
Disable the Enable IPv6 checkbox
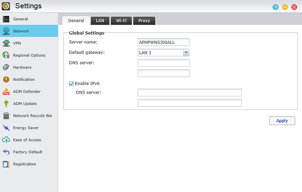71,83
